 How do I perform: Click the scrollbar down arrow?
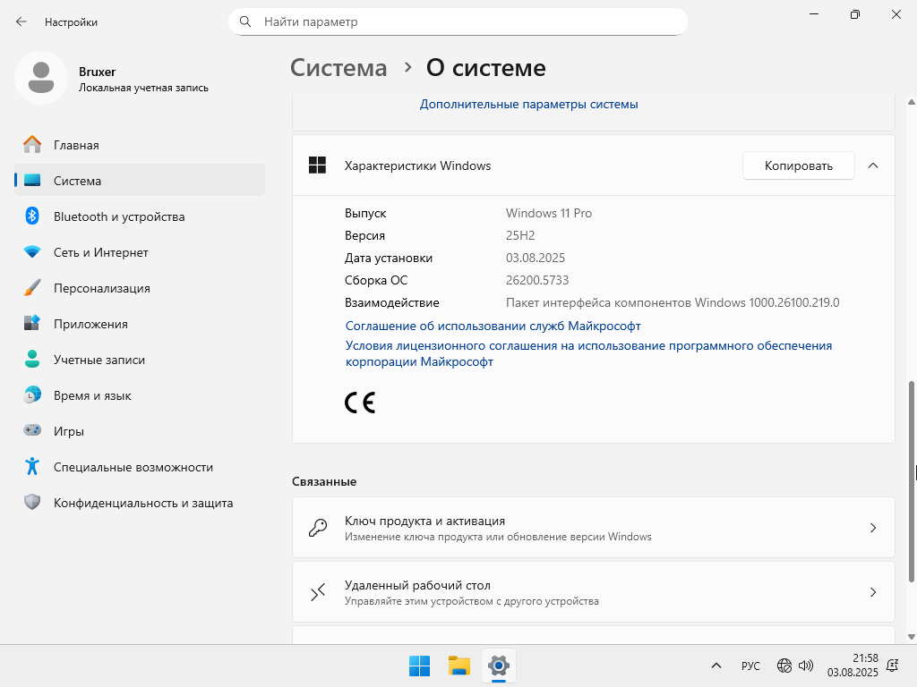[911, 637]
